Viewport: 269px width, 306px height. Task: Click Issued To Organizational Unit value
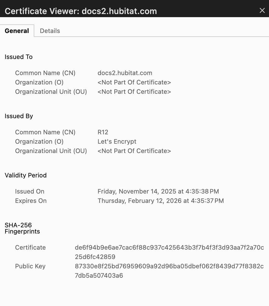pyautogui.click(x=134, y=92)
